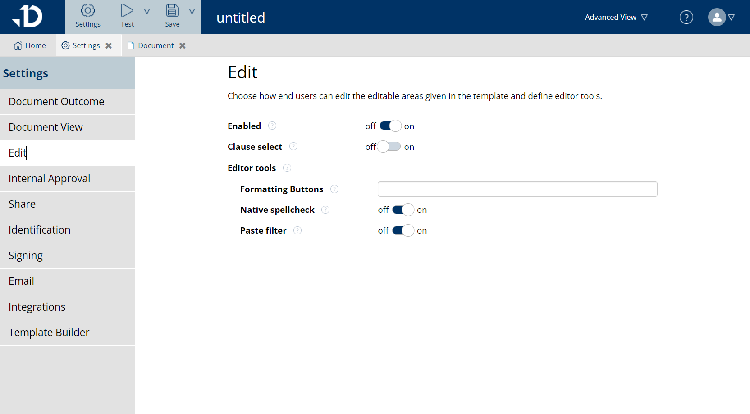Expand the Save options dropdown
This screenshot has width=750, height=414.
point(192,11)
